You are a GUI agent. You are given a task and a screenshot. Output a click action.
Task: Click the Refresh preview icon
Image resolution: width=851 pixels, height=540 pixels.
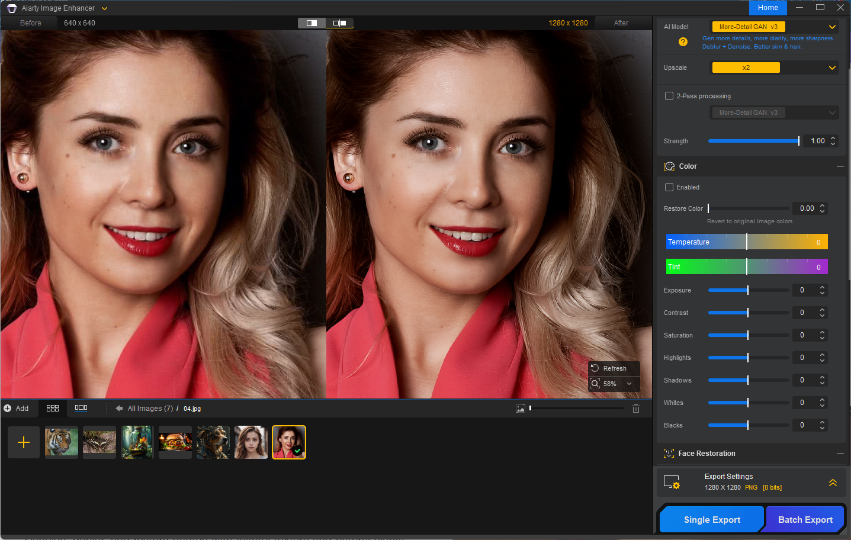click(595, 368)
